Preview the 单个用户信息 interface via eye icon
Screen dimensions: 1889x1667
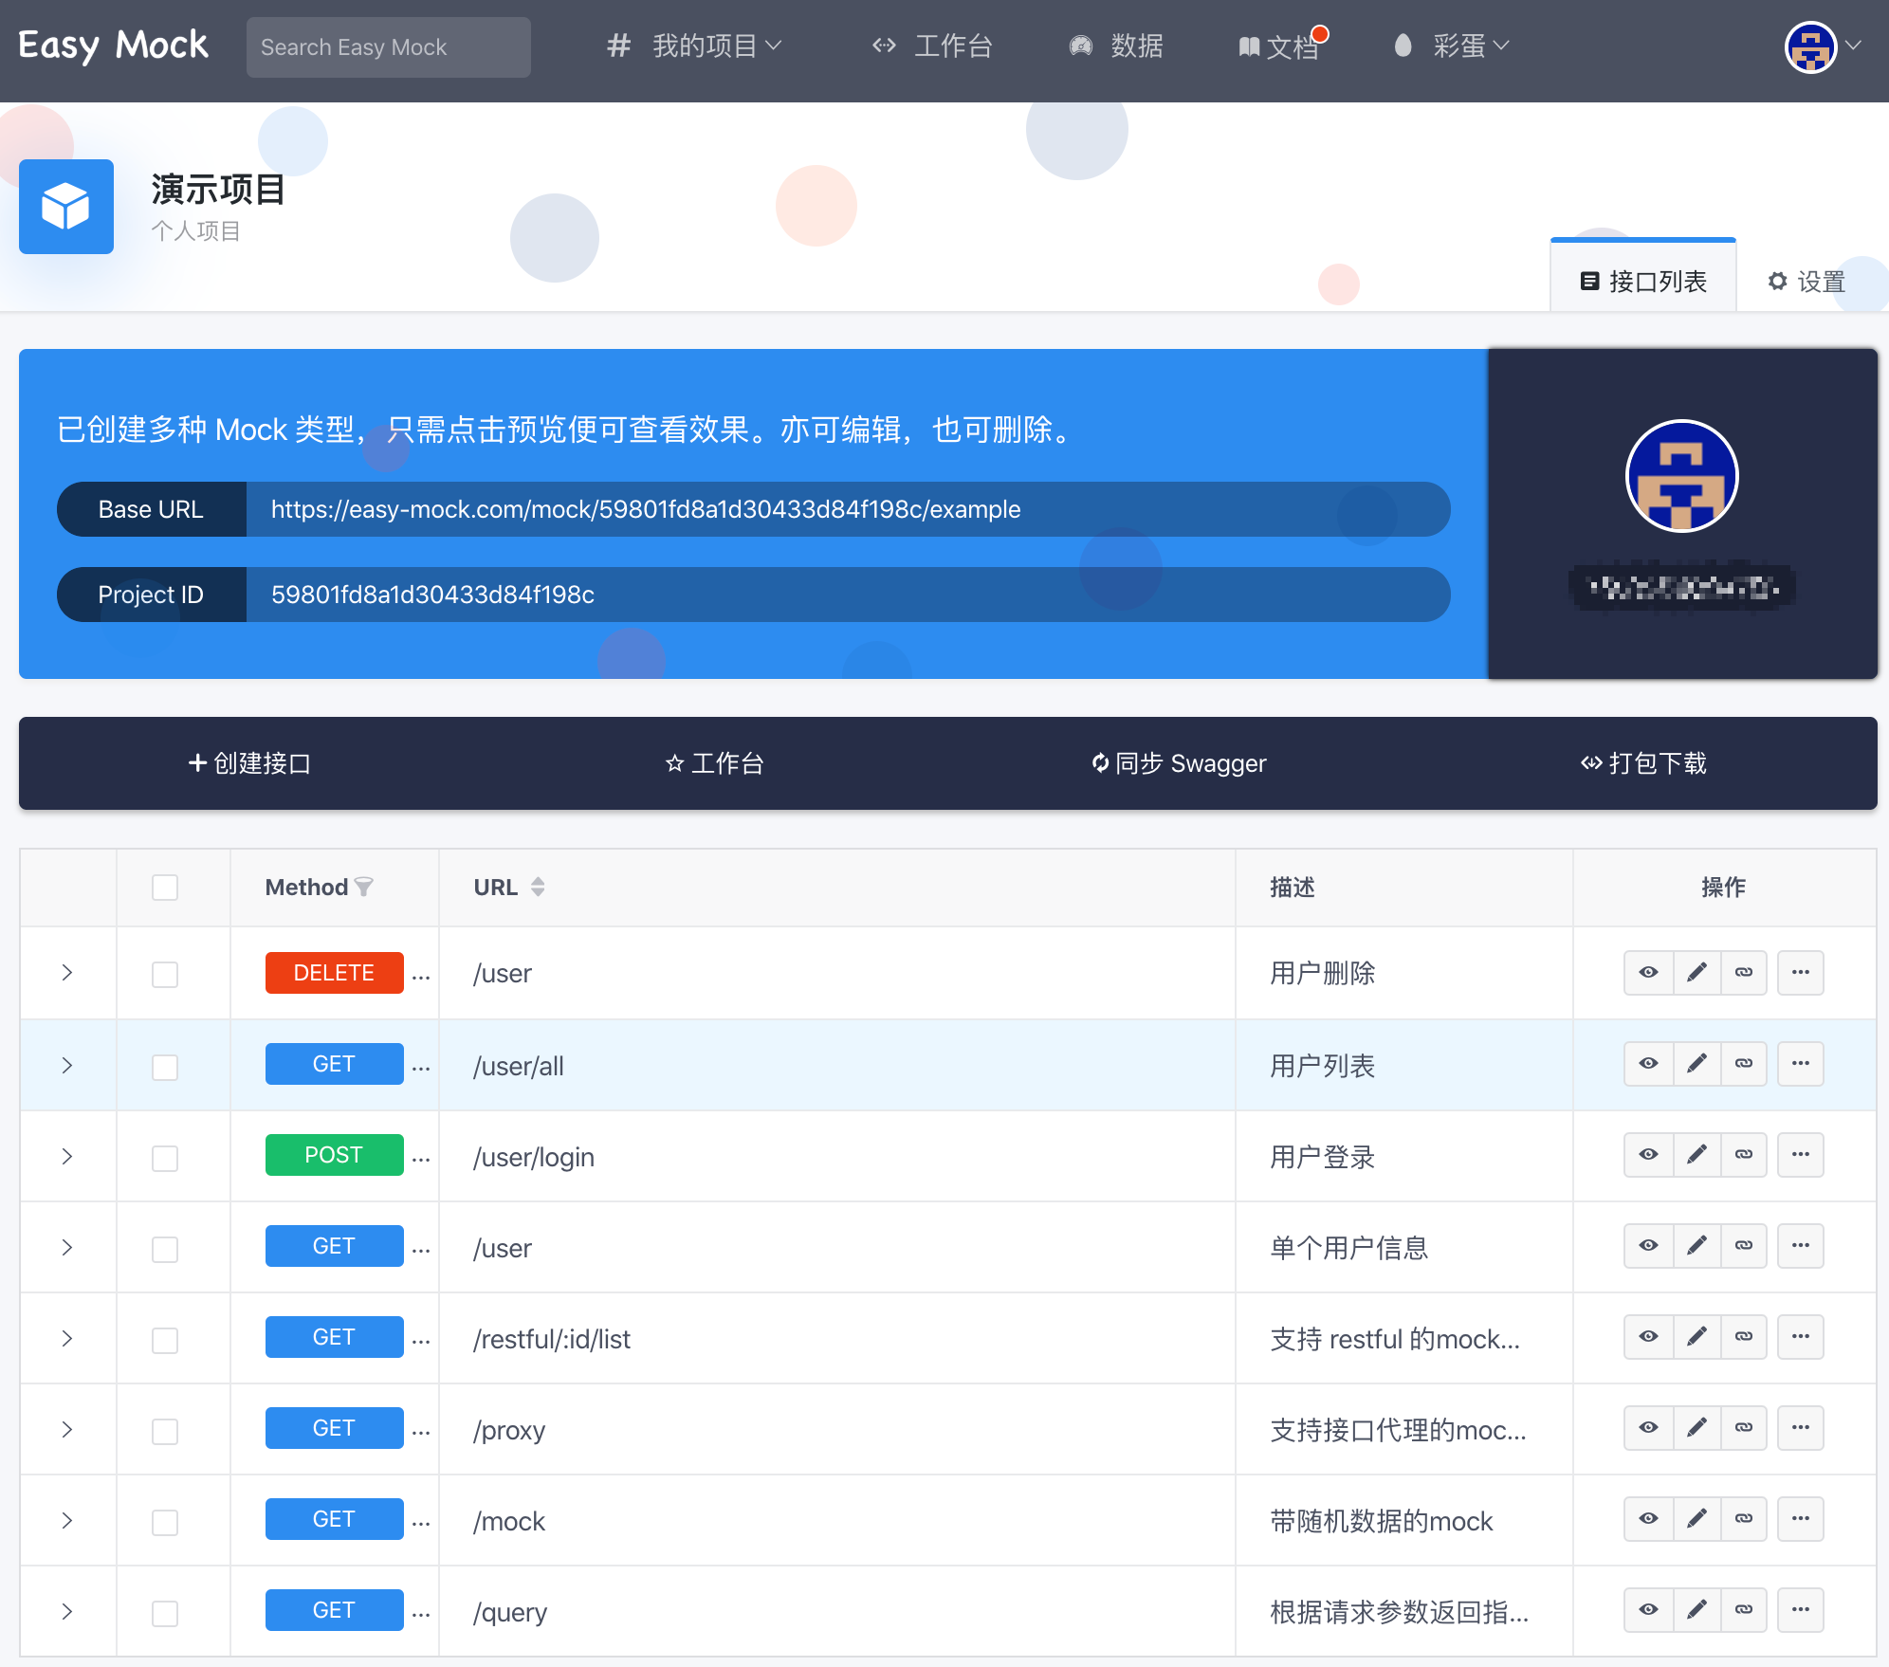coord(1648,1246)
